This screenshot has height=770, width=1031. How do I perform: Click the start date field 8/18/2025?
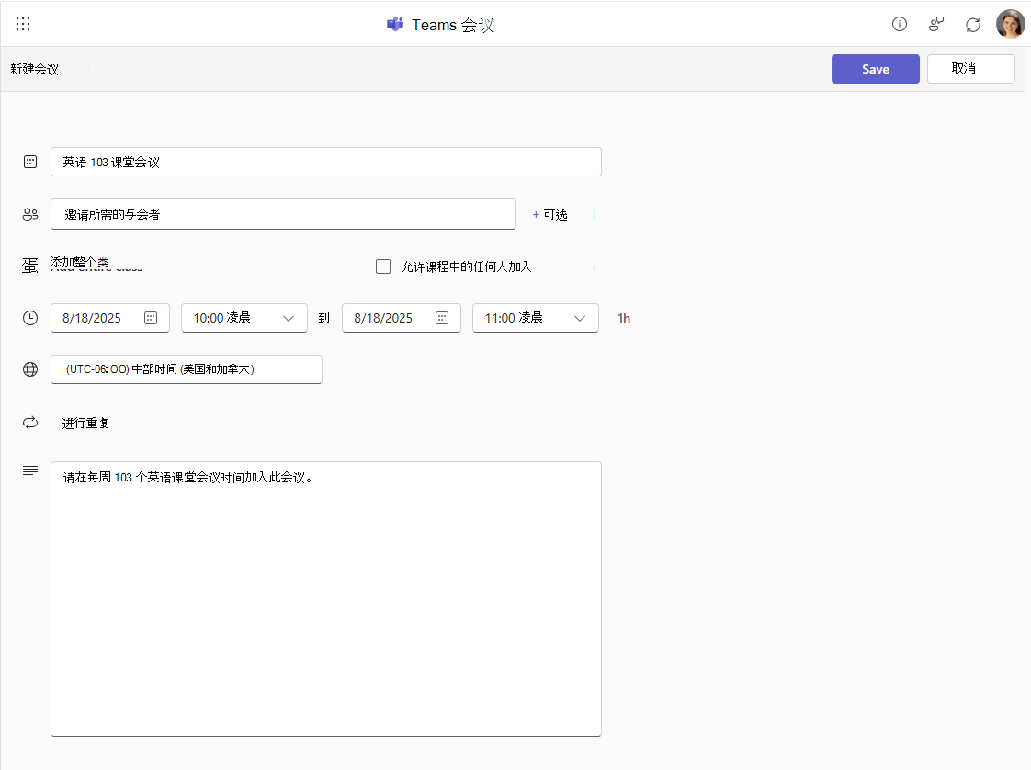[109, 318]
